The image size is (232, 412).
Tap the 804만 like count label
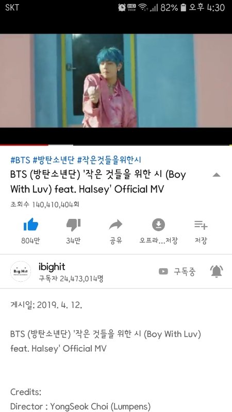(30, 240)
